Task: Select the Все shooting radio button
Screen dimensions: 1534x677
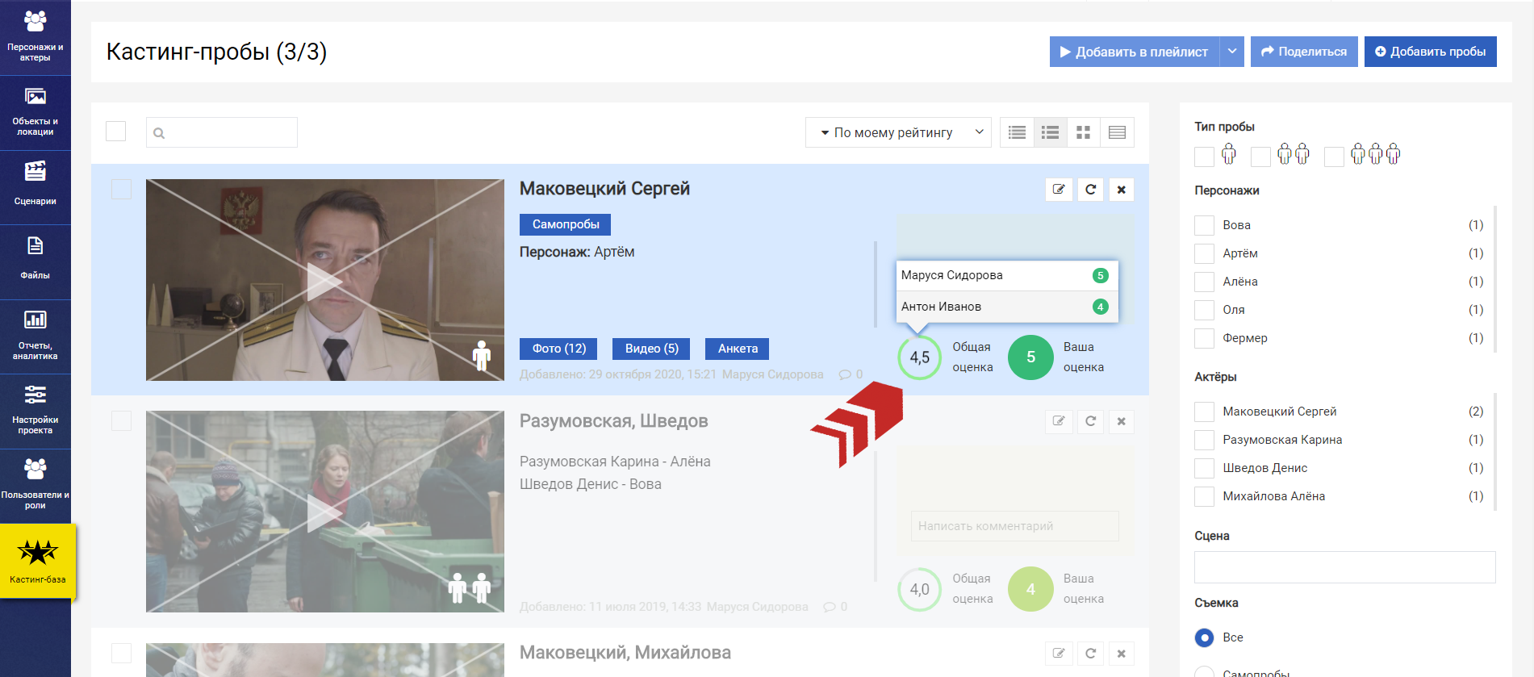Action: (x=1204, y=637)
